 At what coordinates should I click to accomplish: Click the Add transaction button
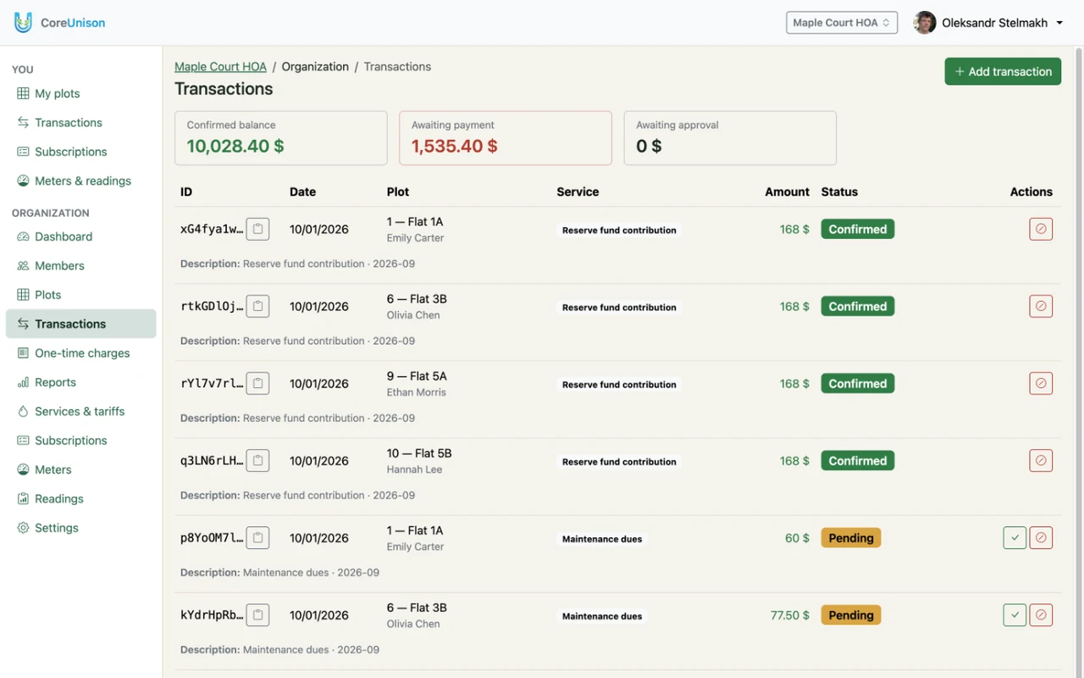[x=1003, y=71]
